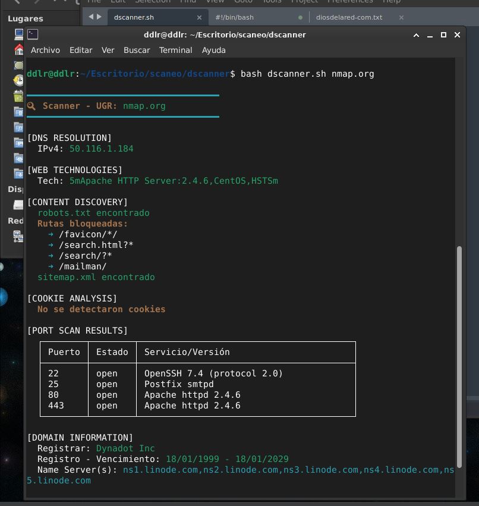This screenshot has height=506, width=479.
Task: Click the 'Puerto' column header
Action: click(64, 352)
